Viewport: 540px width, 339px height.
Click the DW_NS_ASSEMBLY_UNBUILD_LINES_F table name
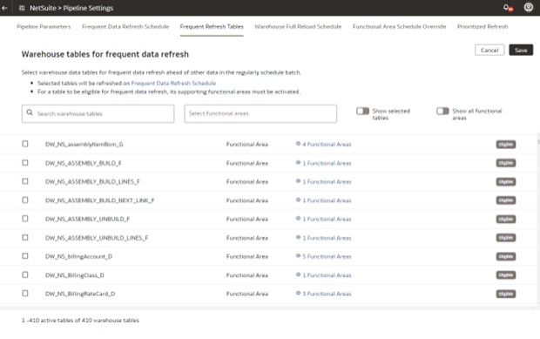click(x=97, y=238)
